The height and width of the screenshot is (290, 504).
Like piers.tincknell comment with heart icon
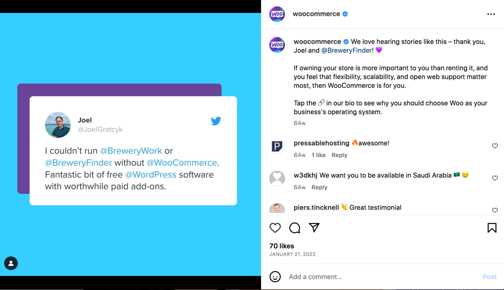pyautogui.click(x=495, y=210)
